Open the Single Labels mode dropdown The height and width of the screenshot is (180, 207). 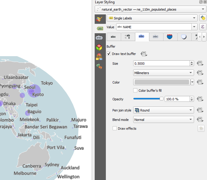coord(152,18)
